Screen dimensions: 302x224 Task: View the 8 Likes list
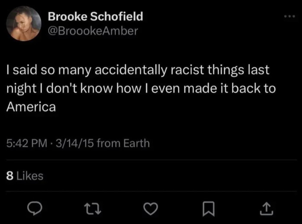[x=25, y=175]
